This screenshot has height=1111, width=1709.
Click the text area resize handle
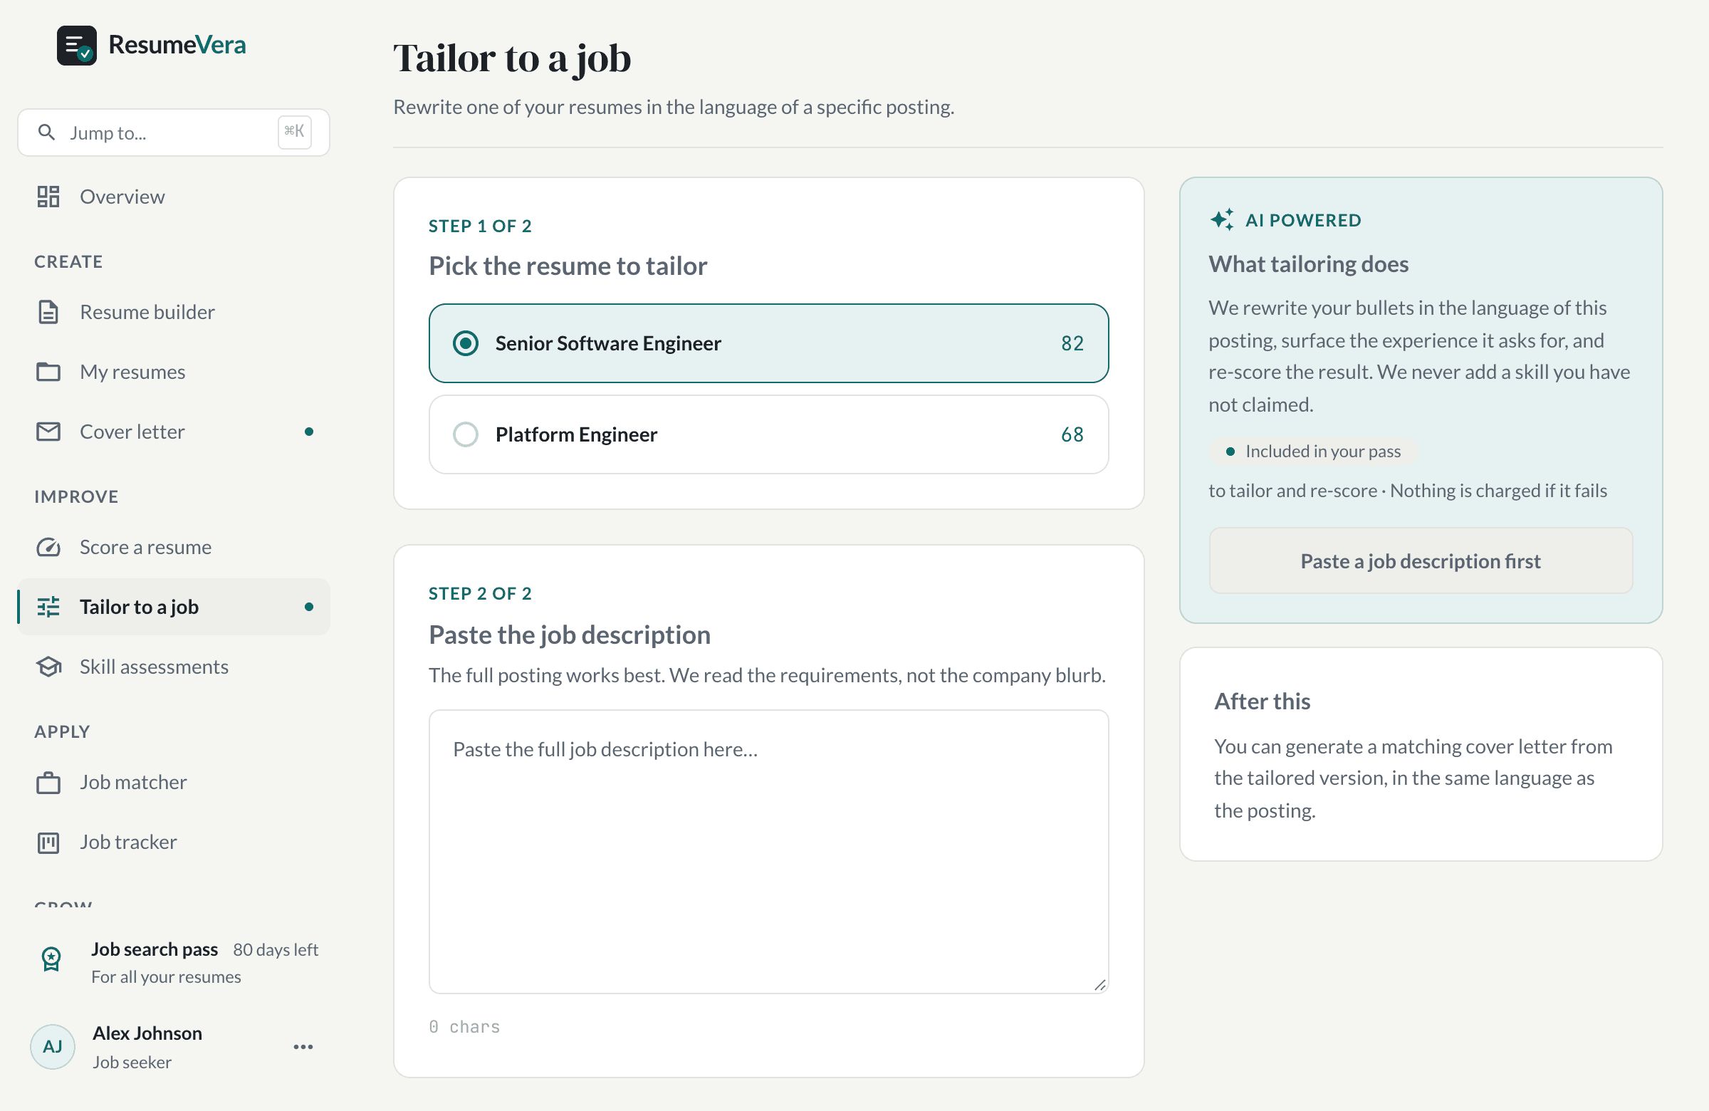coord(1099,985)
